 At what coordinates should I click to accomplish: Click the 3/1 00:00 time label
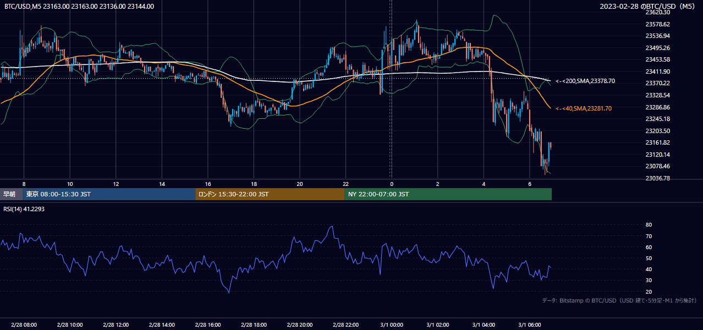(x=391, y=325)
